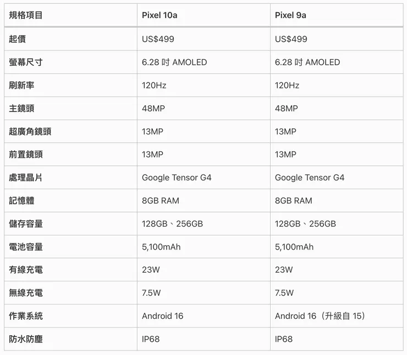Select Android 16（升級自 15）under Pixel 9a
Image resolution: width=407 pixels, height=355 pixels.
321,315
